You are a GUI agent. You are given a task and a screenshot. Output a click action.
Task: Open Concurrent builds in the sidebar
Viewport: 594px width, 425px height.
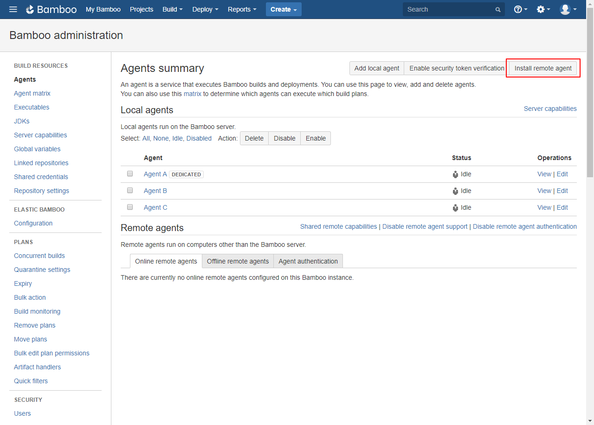pyautogui.click(x=39, y=256)
